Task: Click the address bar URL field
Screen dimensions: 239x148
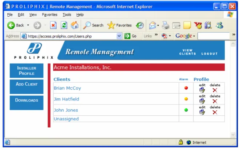Action: [72, 36]
